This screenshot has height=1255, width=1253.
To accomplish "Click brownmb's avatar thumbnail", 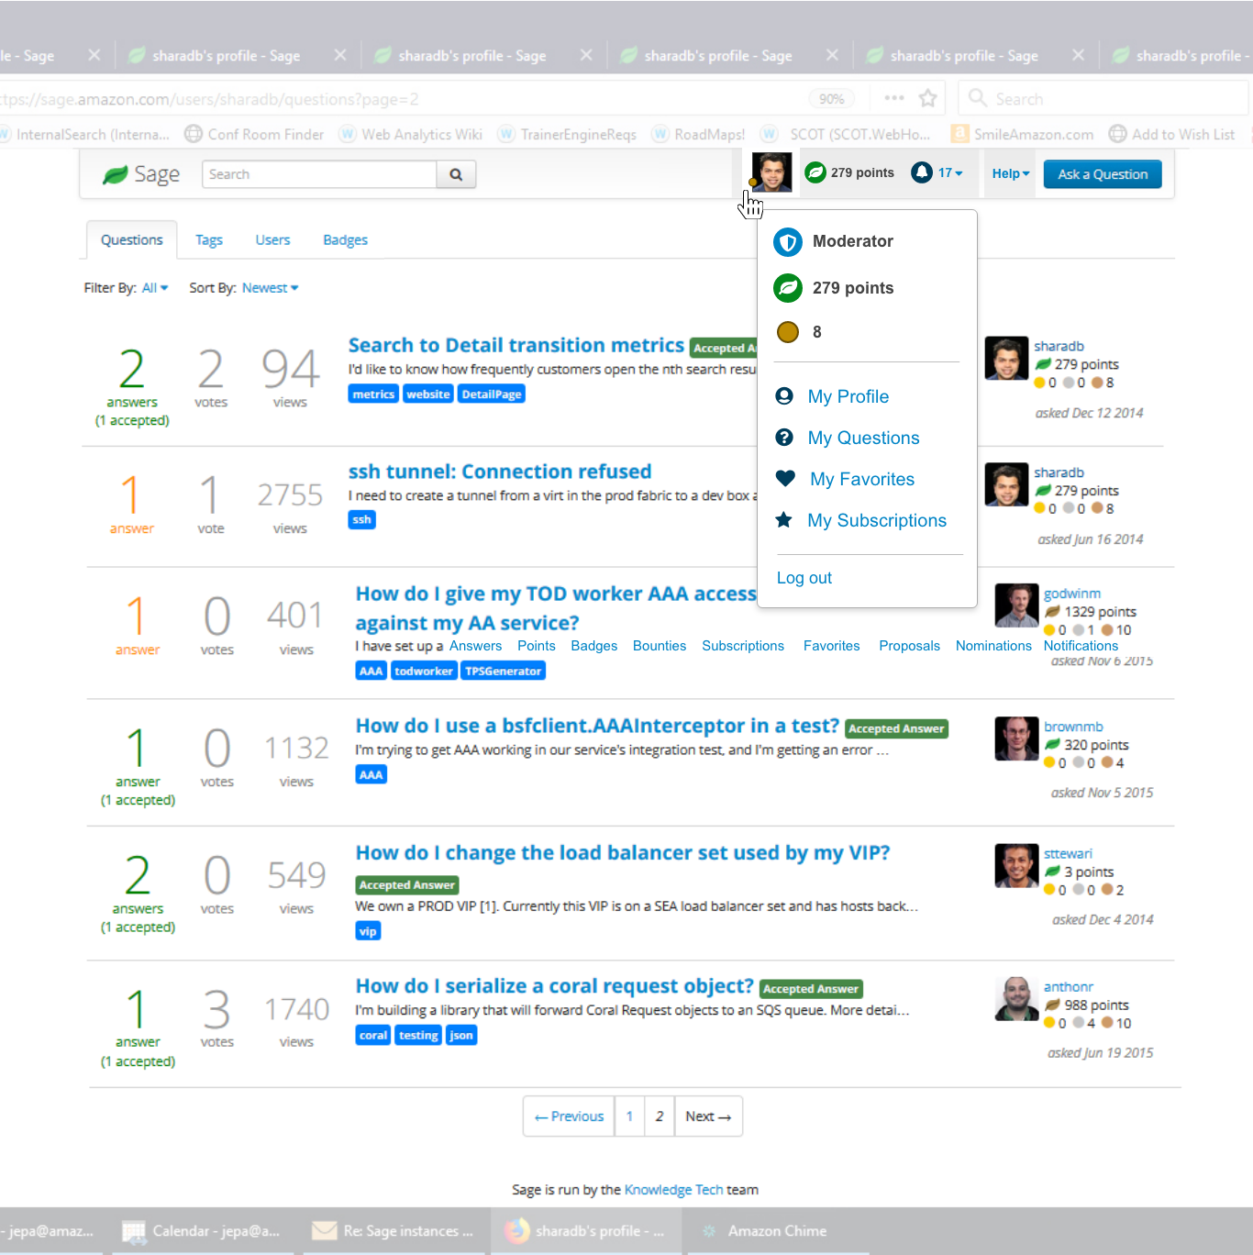I will [x=1016, y=739].
